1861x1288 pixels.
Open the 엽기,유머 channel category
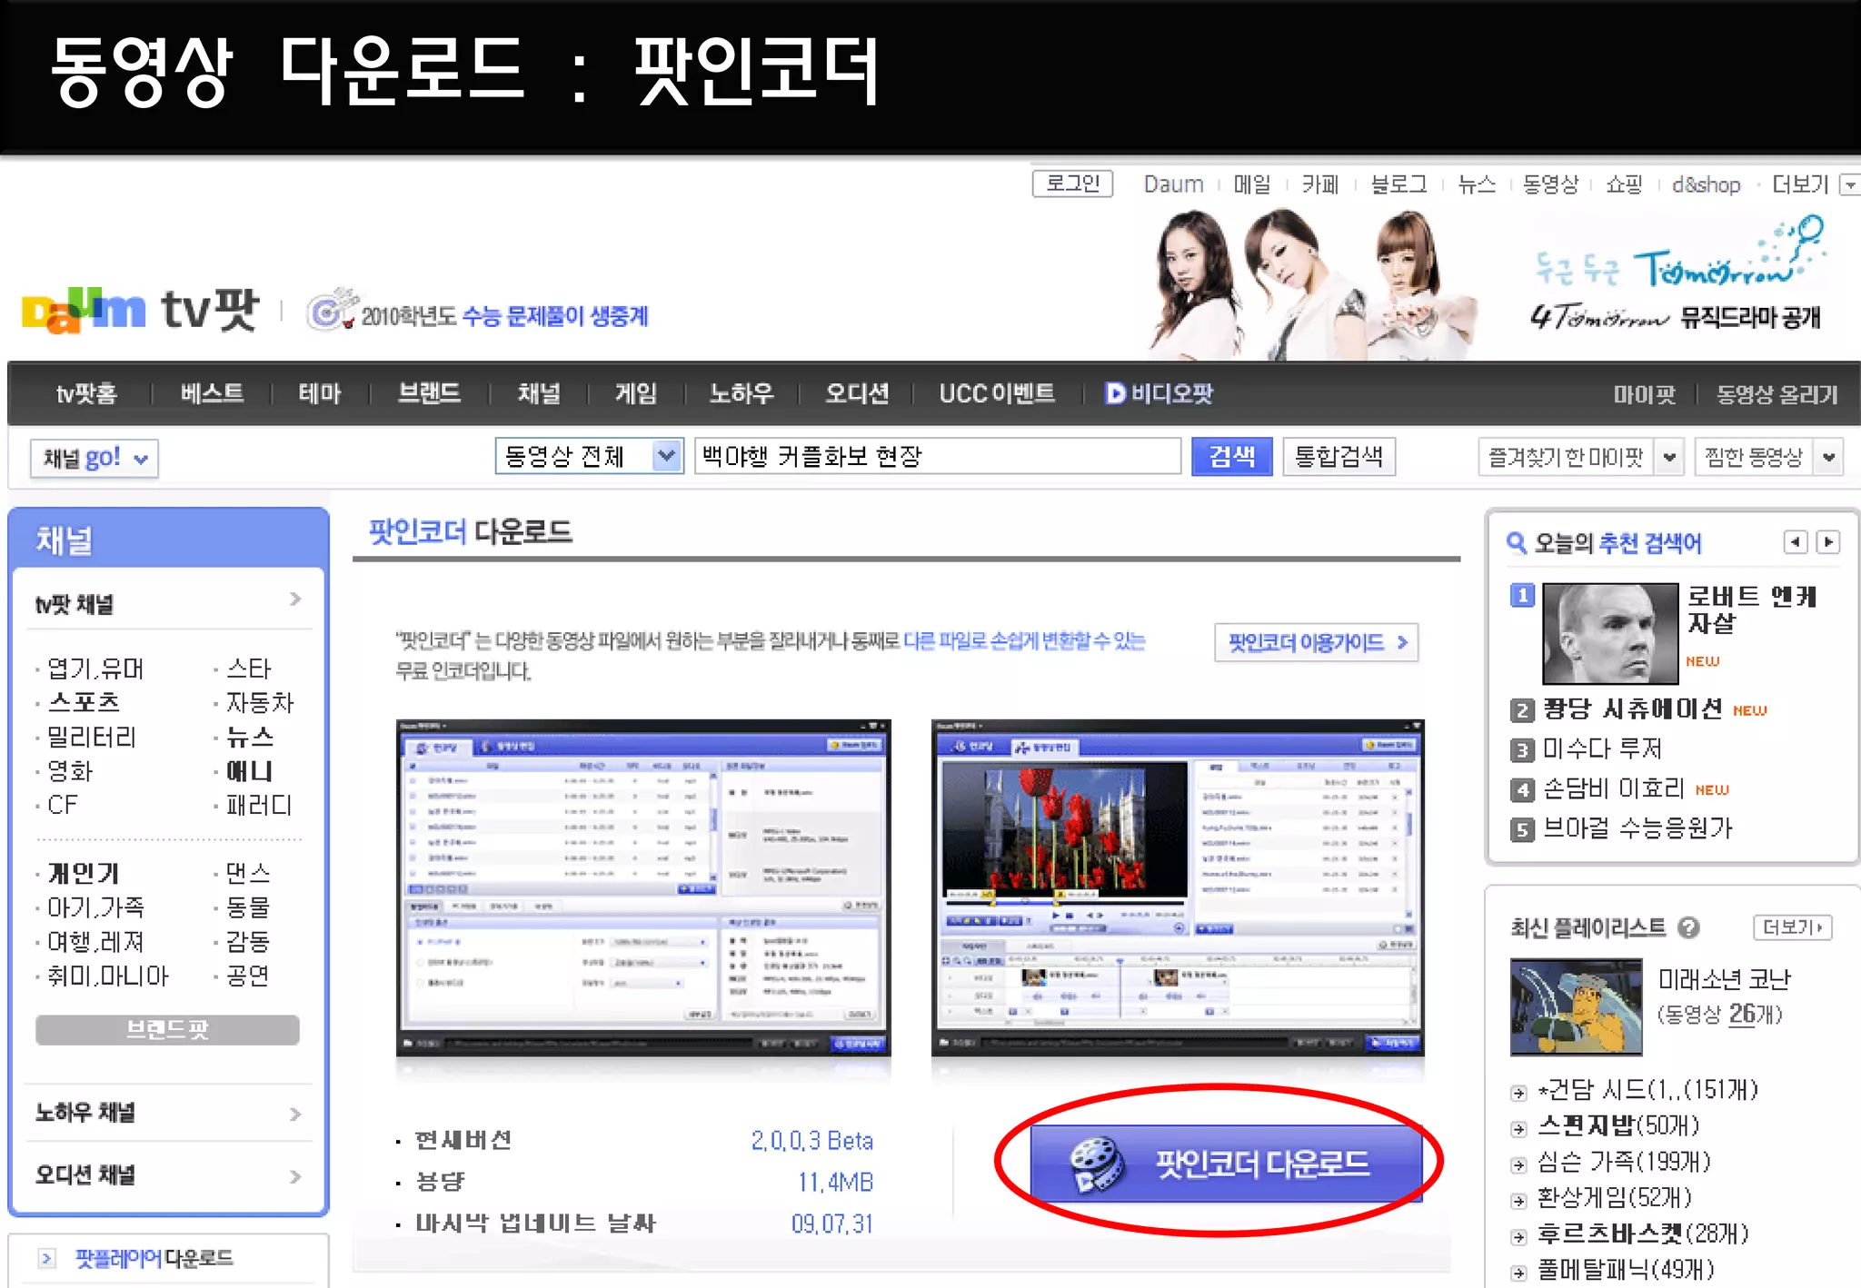pyautogui.click(x=95, y=669)
